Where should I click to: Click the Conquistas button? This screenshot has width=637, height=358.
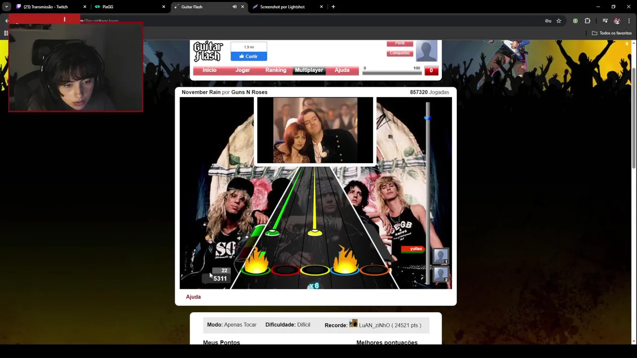click(400, 53)
